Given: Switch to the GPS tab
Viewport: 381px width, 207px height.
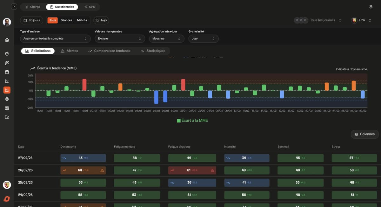Looking at the screenshot, I should click(x=90, y=7).
